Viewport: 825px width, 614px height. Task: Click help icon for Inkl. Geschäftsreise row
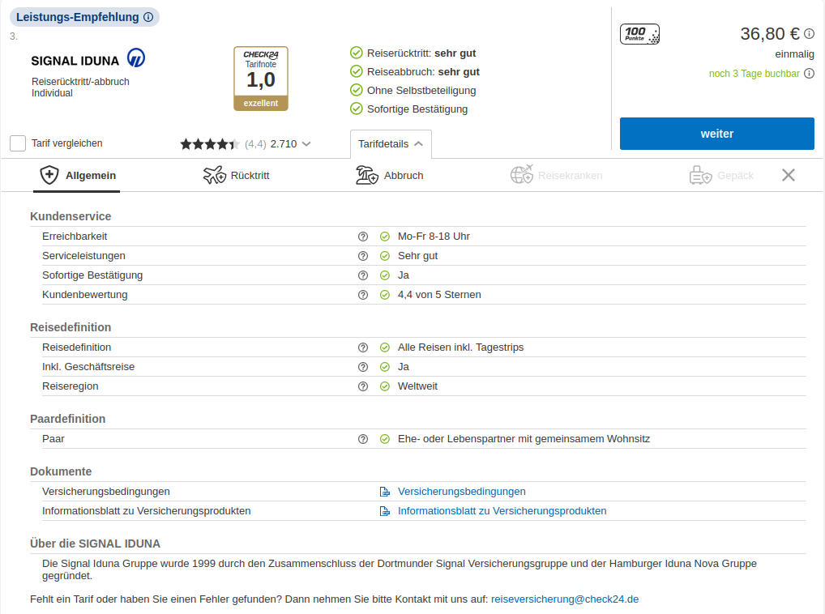(363, 367)
